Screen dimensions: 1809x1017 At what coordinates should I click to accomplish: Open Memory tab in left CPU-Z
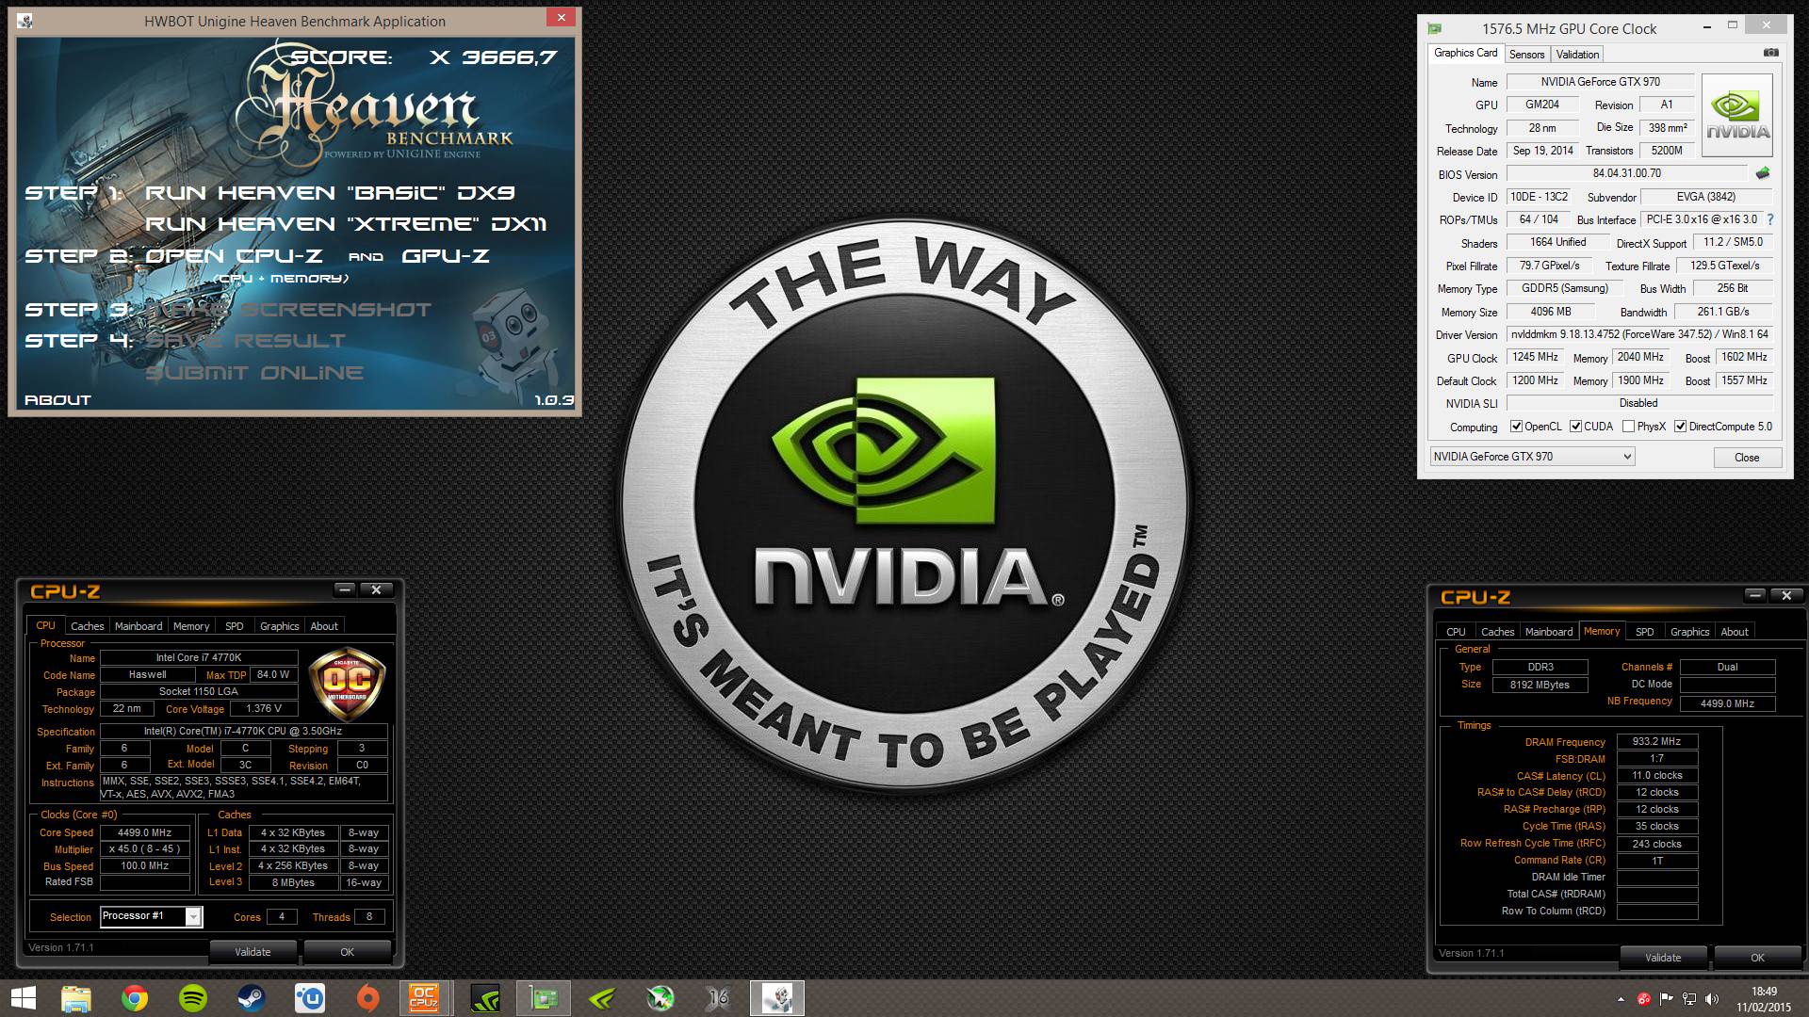coord(191,626)
